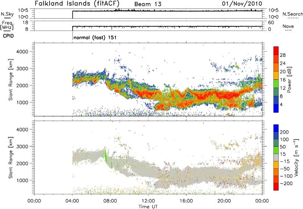Click the "16" value on the power colorbar

[283, 80]
